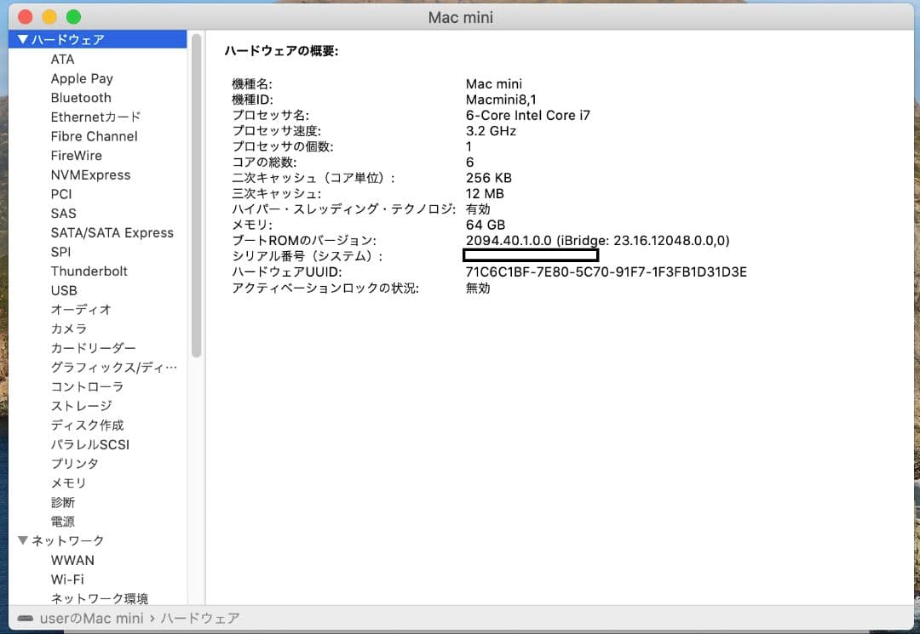Select the ハードウェア category row
Screen dimensions: 920x634
pos(97,39)
